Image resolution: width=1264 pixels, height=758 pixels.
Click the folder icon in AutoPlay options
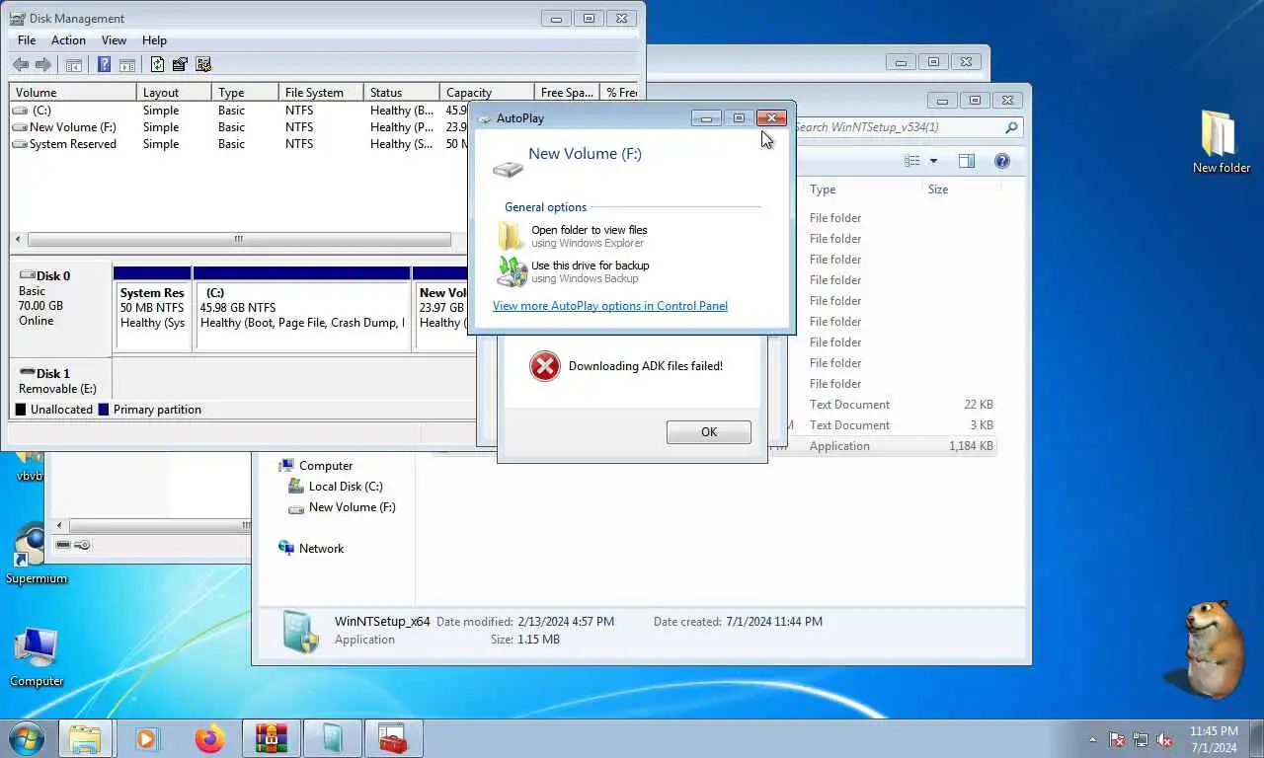click(511, 236)
